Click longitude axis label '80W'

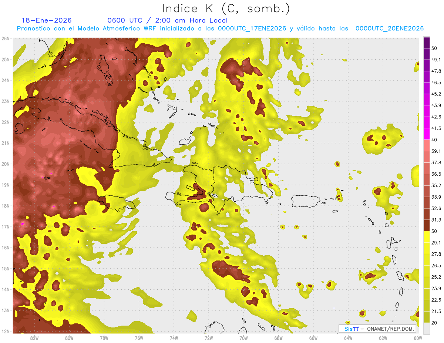(69, 338)
